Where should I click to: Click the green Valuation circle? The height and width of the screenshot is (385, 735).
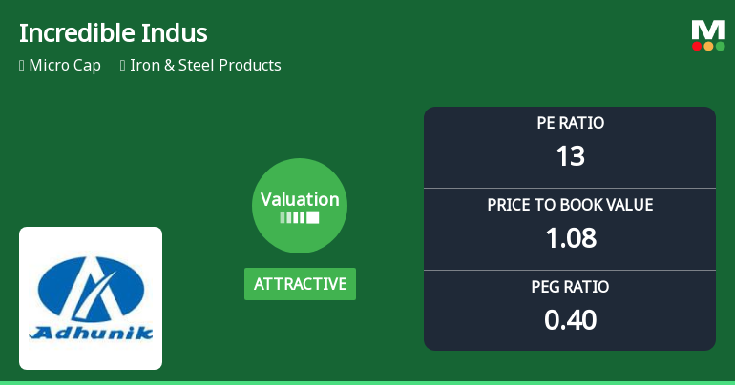(x=300, y=206)
